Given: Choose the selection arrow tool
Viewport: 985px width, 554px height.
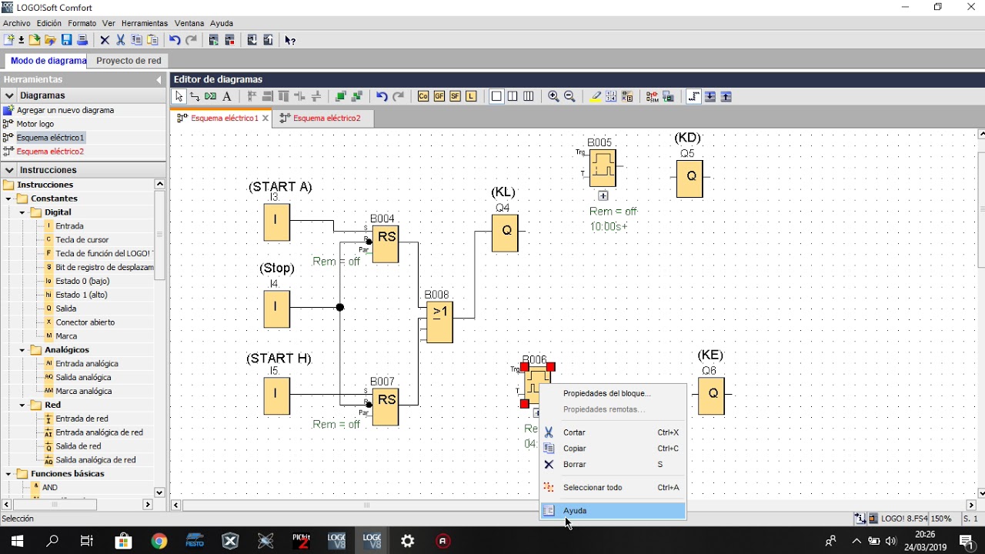Looking at the screenshot, I should tap(179, 96).
